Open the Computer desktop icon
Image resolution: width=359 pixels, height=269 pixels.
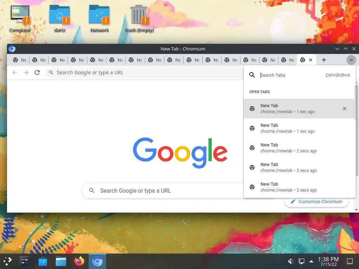click(x=20, y=18)
